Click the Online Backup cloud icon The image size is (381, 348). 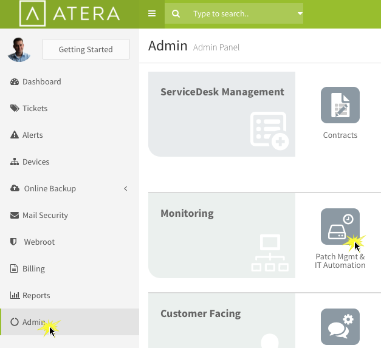(15, 188)
